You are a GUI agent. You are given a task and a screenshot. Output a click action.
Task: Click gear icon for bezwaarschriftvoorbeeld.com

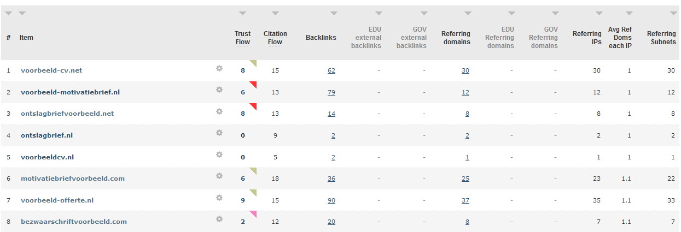pos(219,219)
